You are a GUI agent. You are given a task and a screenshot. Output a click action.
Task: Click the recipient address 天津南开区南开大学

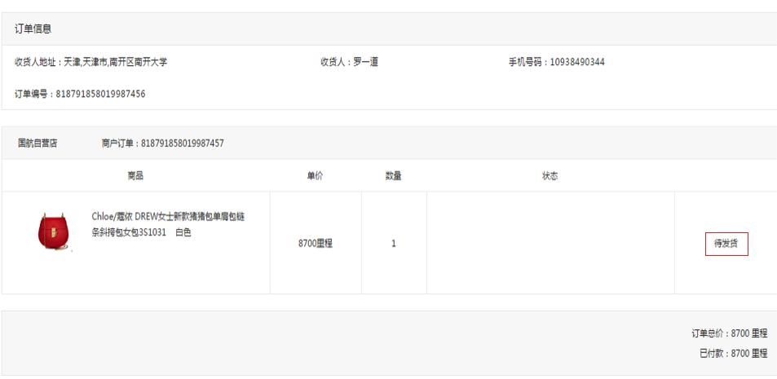pos(116,63)
